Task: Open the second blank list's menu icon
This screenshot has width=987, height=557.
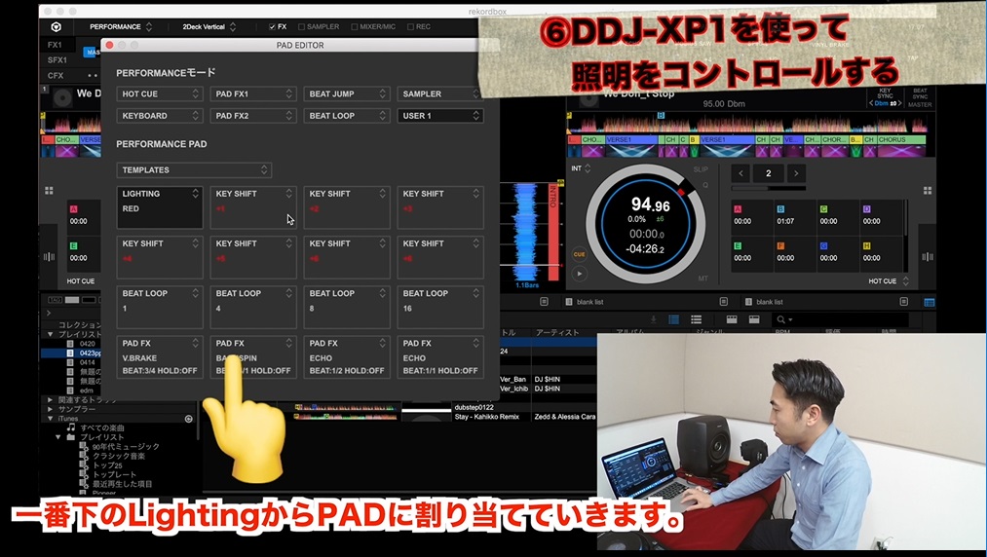Action: coord(903,302)
